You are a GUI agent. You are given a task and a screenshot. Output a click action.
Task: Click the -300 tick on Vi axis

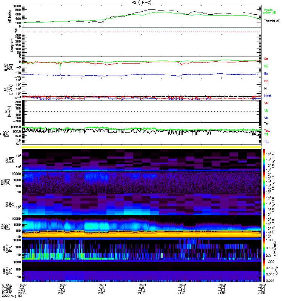pos(17,121)
